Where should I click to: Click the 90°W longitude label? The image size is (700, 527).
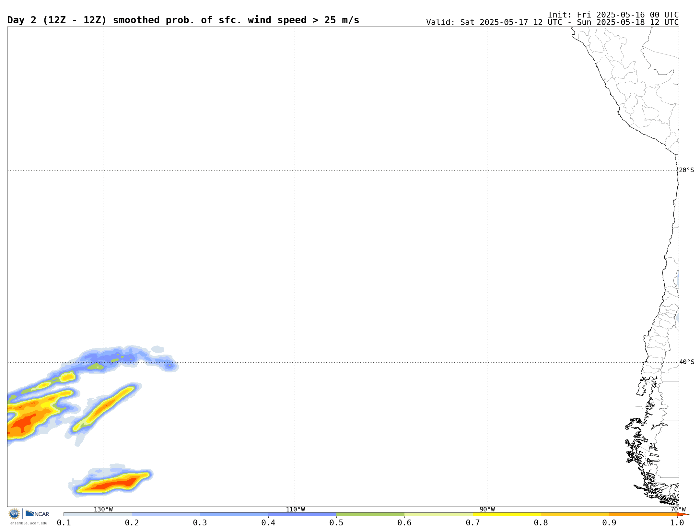click(487, 509)
